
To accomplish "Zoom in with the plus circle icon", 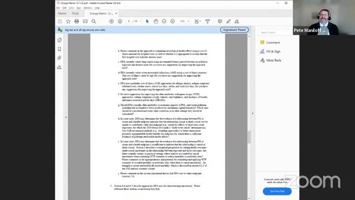I will click(x=173, y=21).
